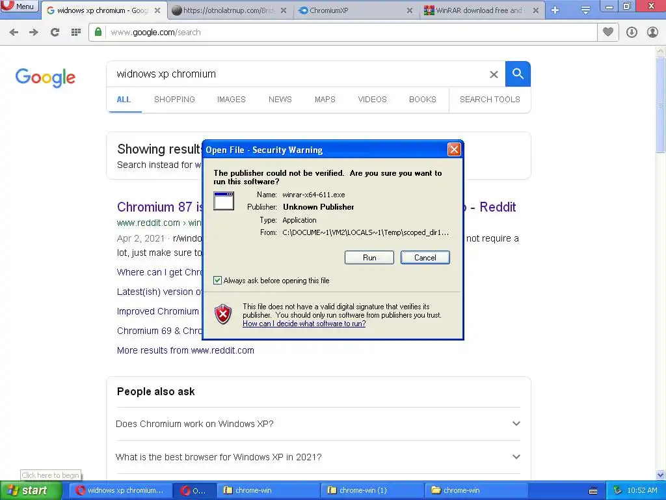Image resolution: width=666 pixels, height=500 pixels.
Task: Open the chrome-win folder taskbar item
Action: (x=476, y=490)
